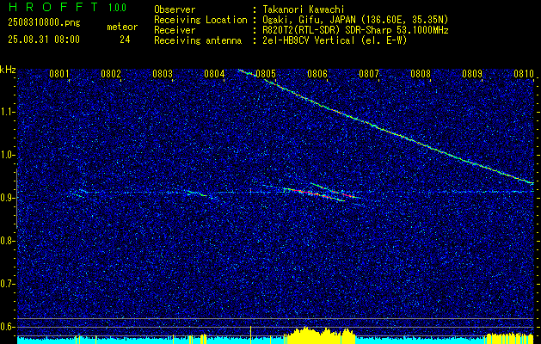This screenshot has height=344, width=541.
Task: Click the long diagonal Doppler trace
Action: (x=386, y=129)
